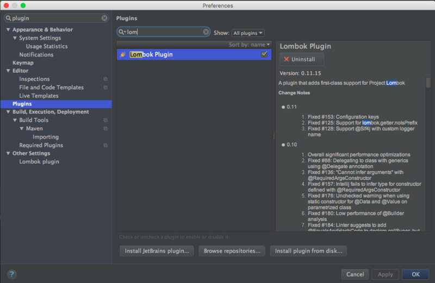Cancel the Preferences dialog
This screenshot has height=283, width=435.
355,274
